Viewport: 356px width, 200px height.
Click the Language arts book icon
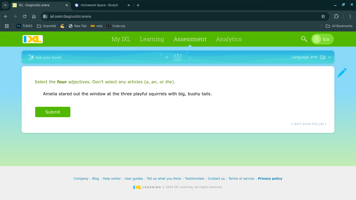coord(323,57)
